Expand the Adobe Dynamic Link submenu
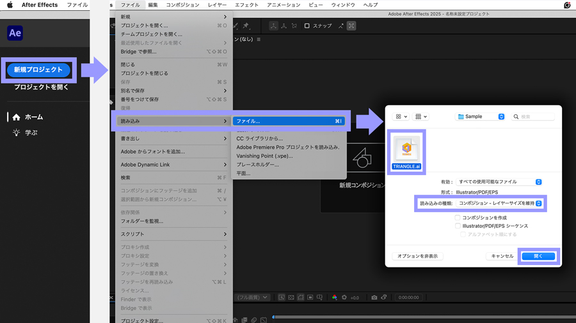The image size is (576, 323). click(173, 165)
